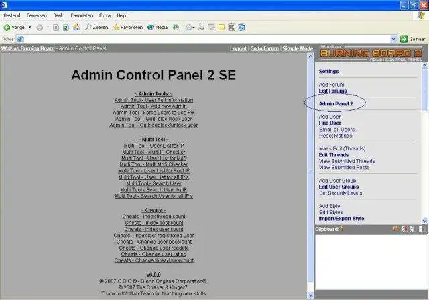The height and width of the screenshot is (300, 429).
Task: Open the Vorige history dropdown arrow
Action: tap(29, 28)
